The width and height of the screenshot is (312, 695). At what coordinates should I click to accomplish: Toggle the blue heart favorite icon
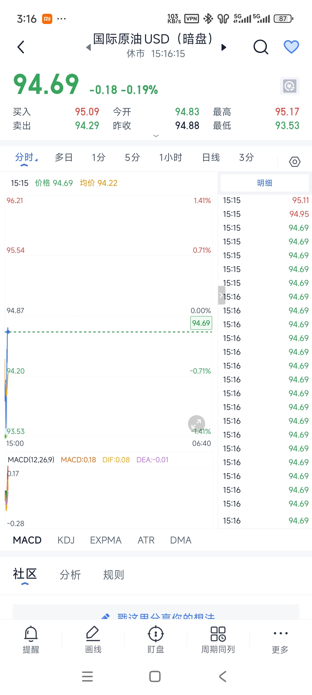(291, 47)
